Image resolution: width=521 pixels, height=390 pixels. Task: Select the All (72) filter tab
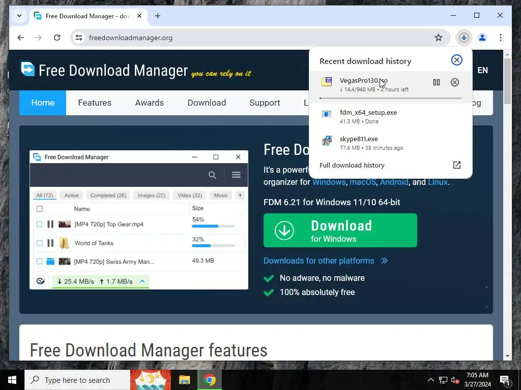[x=45, y=196]
